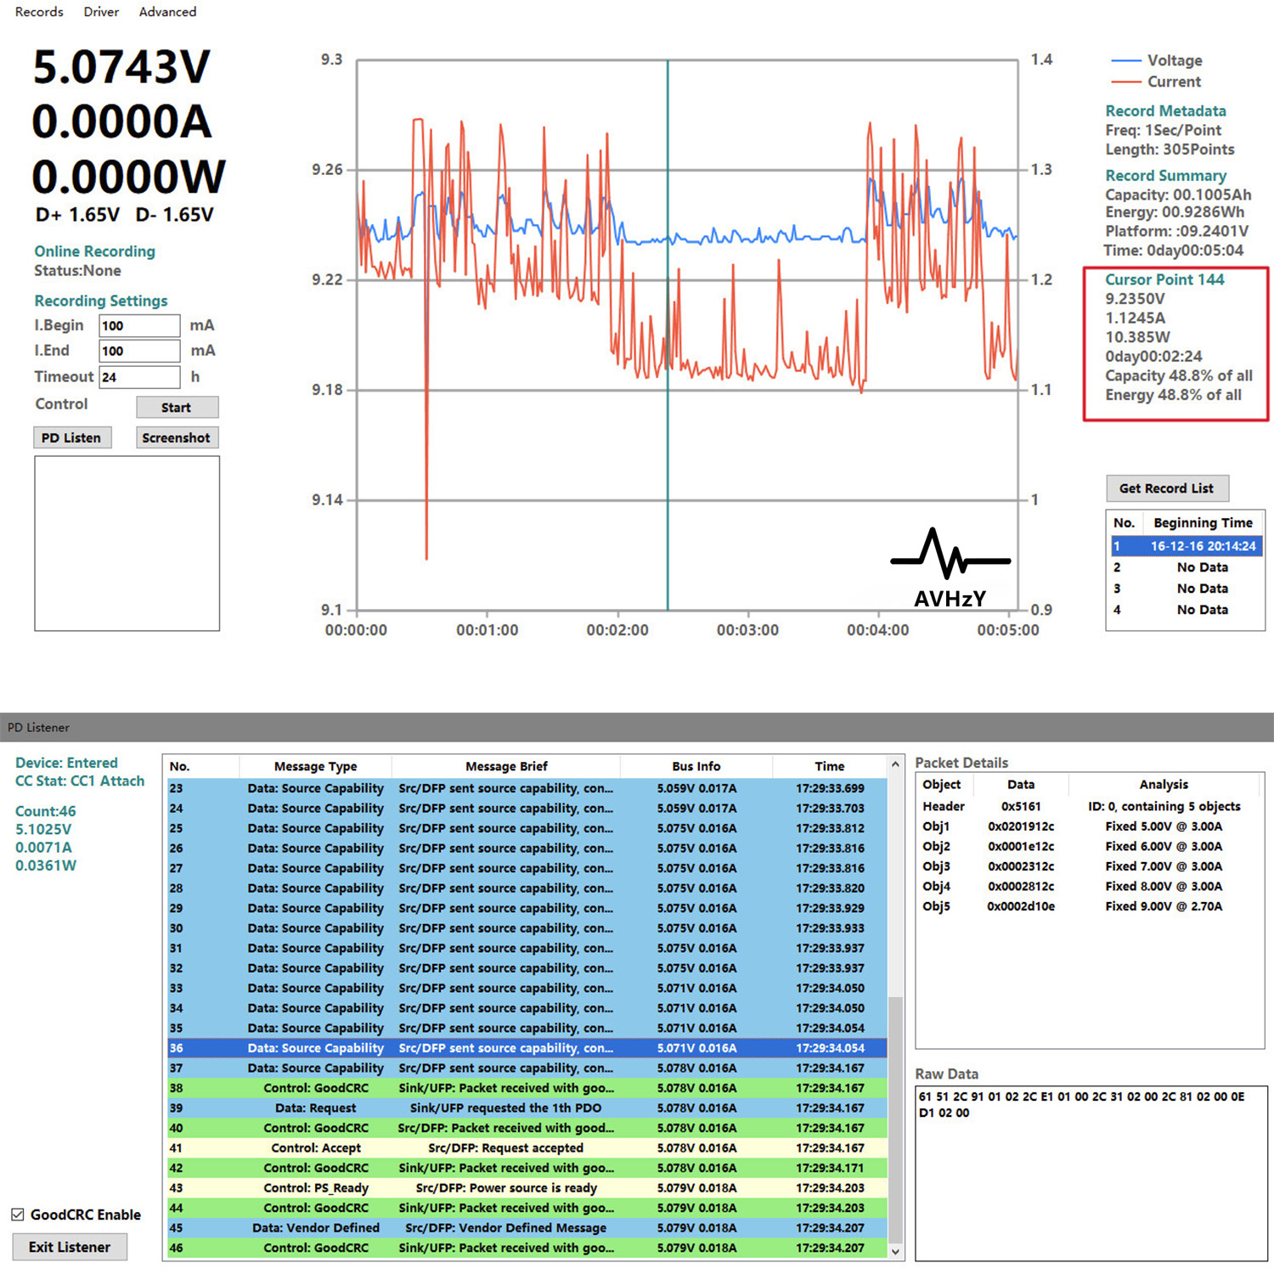Click the No. column header in message list
This screenshot has height=1274, width=1274.
203,766
